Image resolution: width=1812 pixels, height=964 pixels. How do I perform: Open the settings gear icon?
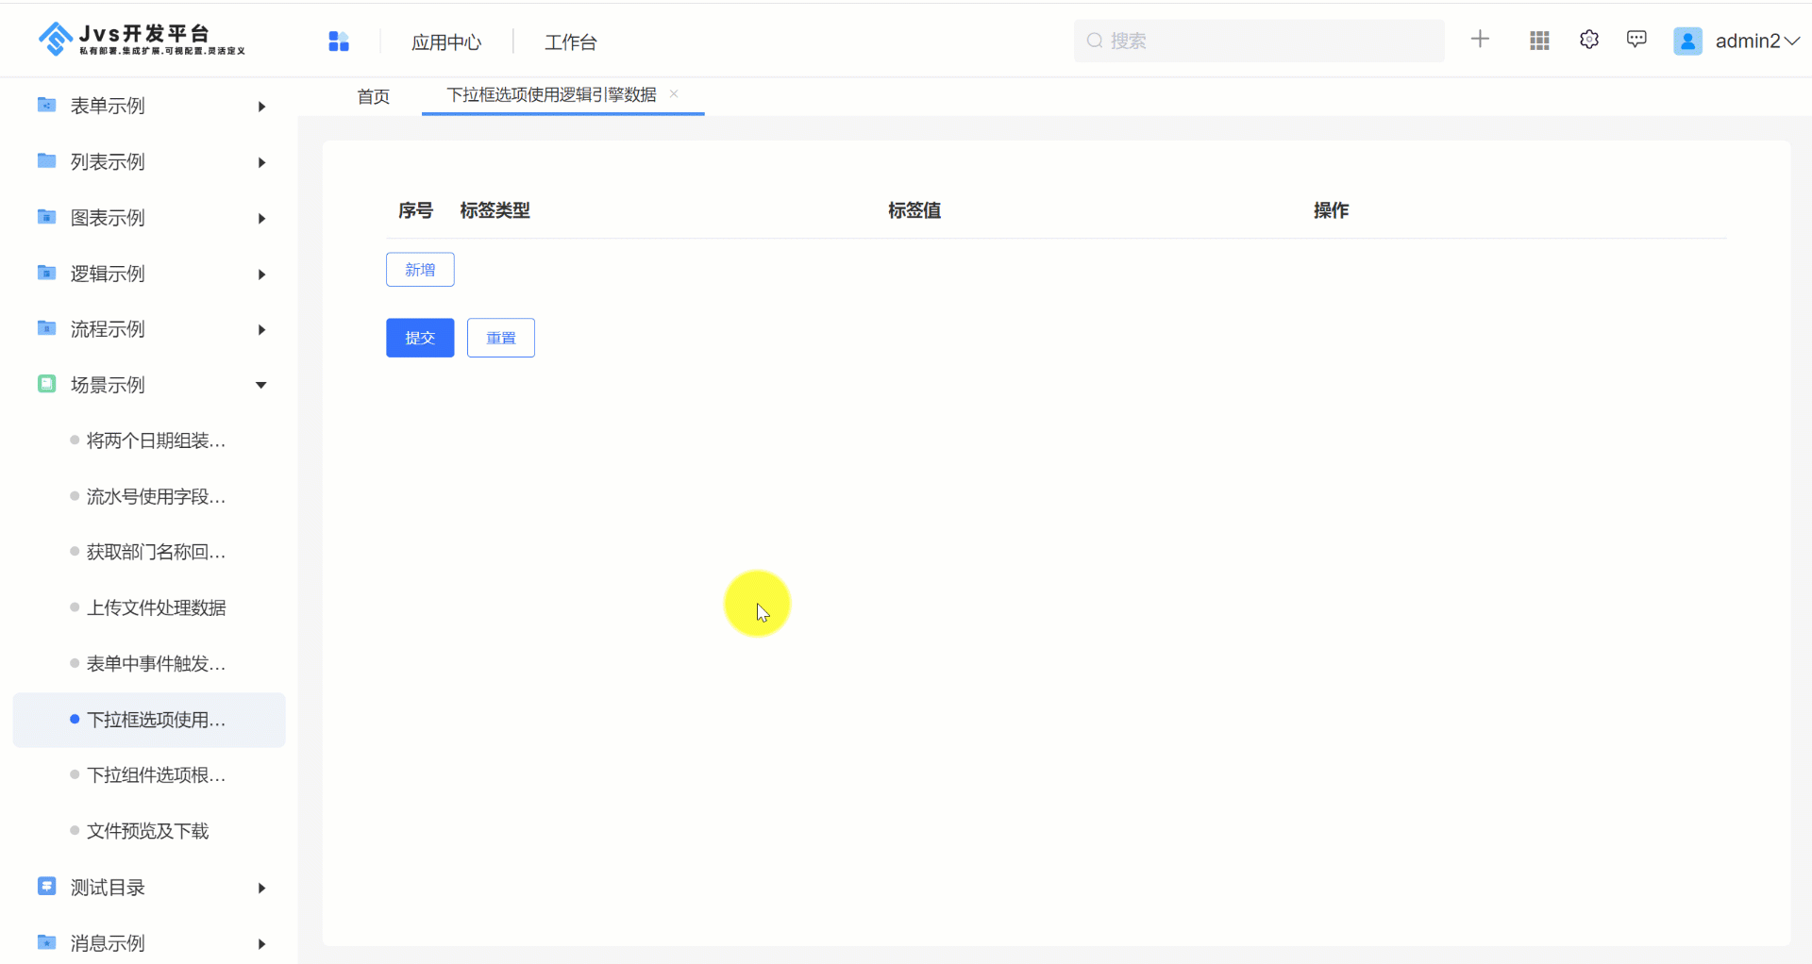1589,40
